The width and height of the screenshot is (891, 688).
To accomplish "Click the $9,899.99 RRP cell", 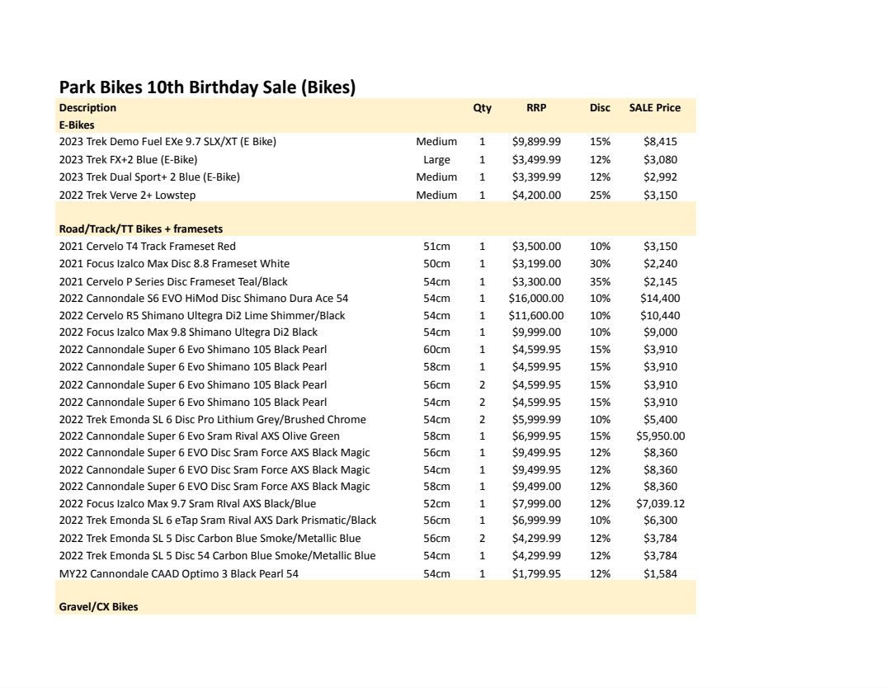I will [536, 141].
